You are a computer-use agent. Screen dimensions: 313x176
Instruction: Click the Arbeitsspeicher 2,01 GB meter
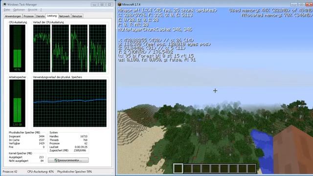click(x=18, y=103)
